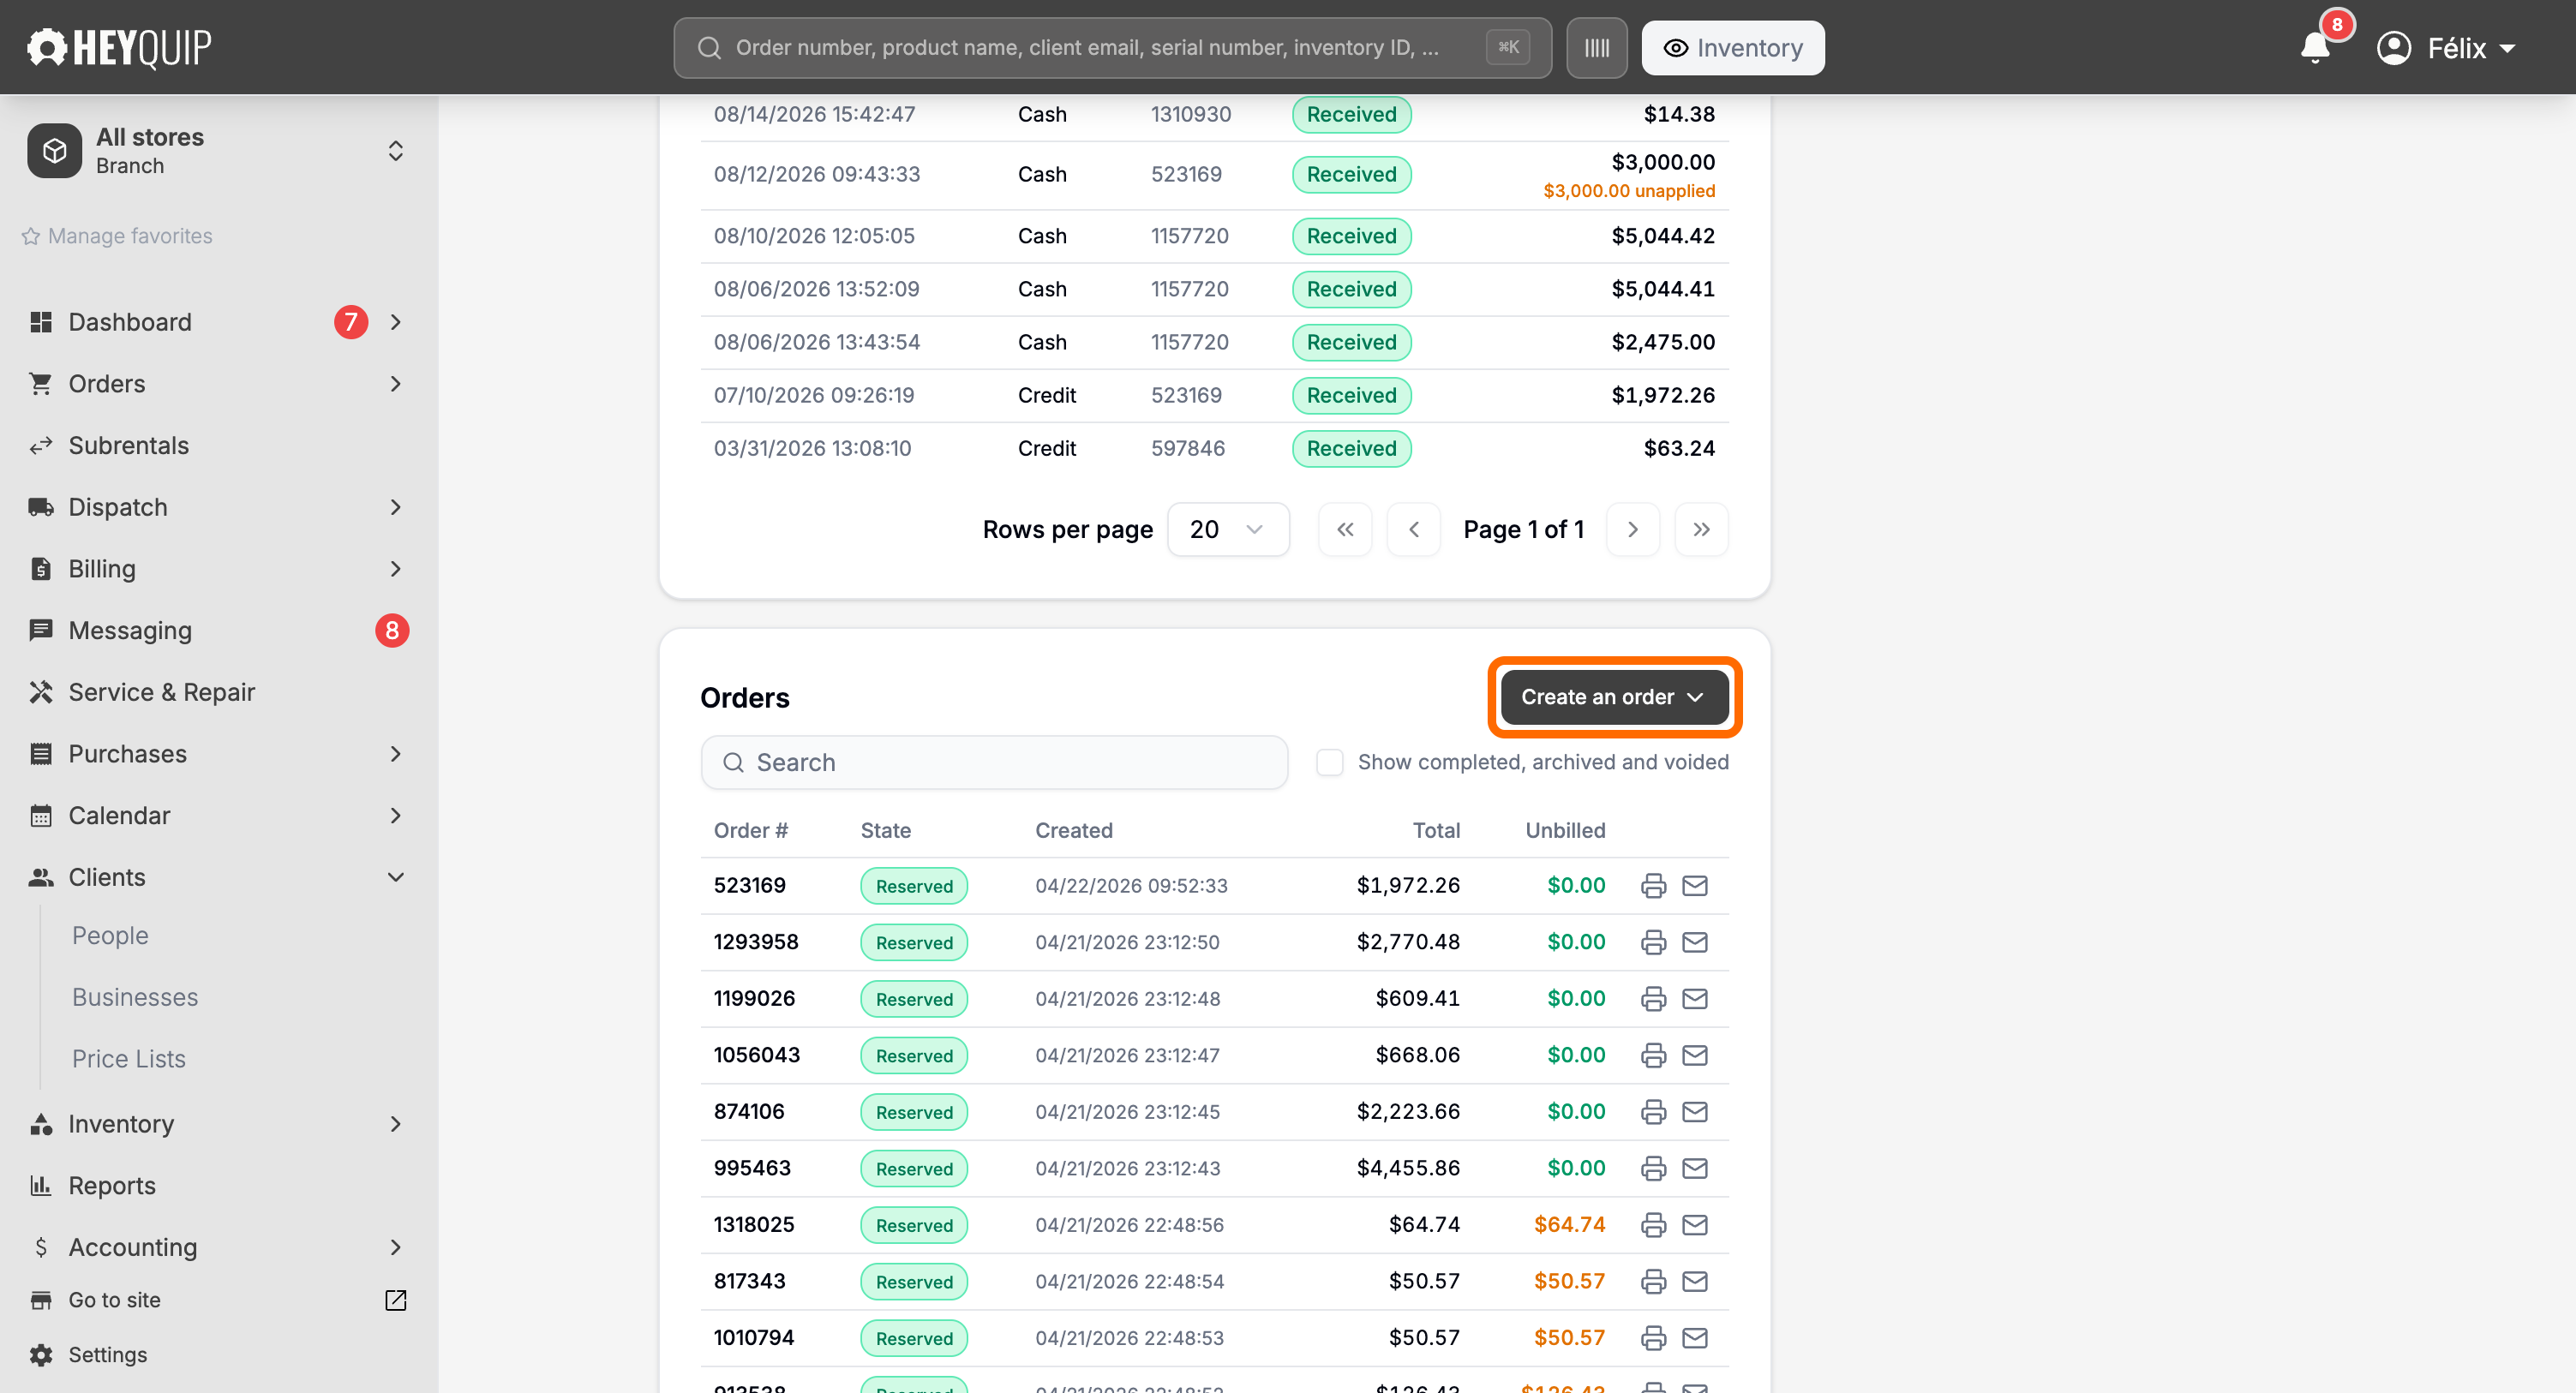2576x1393 pixels.
Task: Open notifications bell
Action: [x=2315, y=48]
